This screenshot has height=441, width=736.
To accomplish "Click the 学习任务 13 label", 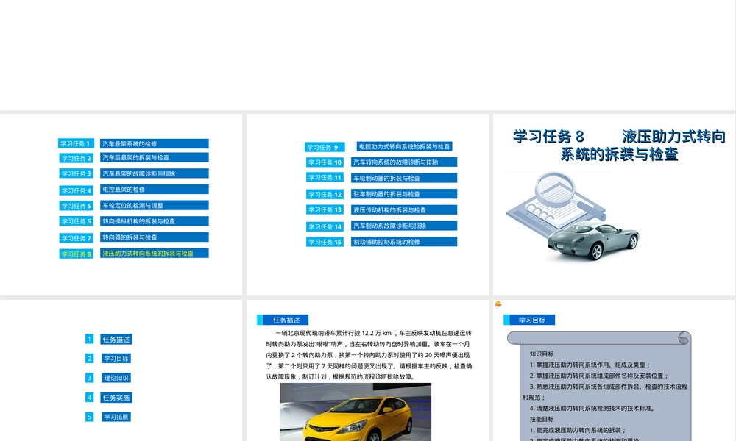I will (325, 209).
